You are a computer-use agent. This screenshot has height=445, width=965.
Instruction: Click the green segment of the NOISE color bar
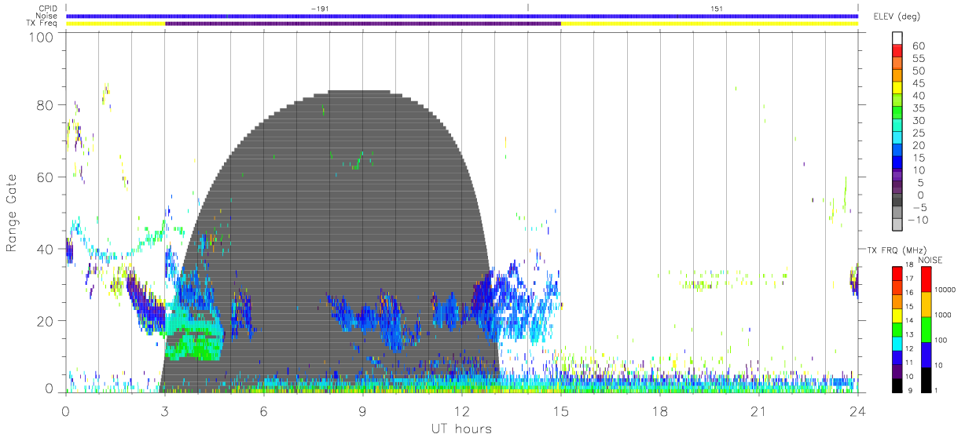click(925, 330)
